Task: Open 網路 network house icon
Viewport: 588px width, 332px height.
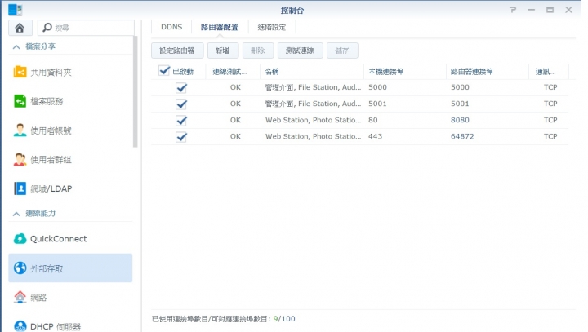Action: (20, 297)
